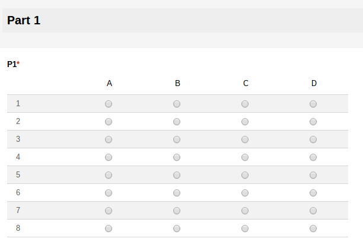Select option D in row 5
This screenshot has width=363, height=251.
pyautogui.click(x=313, y=175)
